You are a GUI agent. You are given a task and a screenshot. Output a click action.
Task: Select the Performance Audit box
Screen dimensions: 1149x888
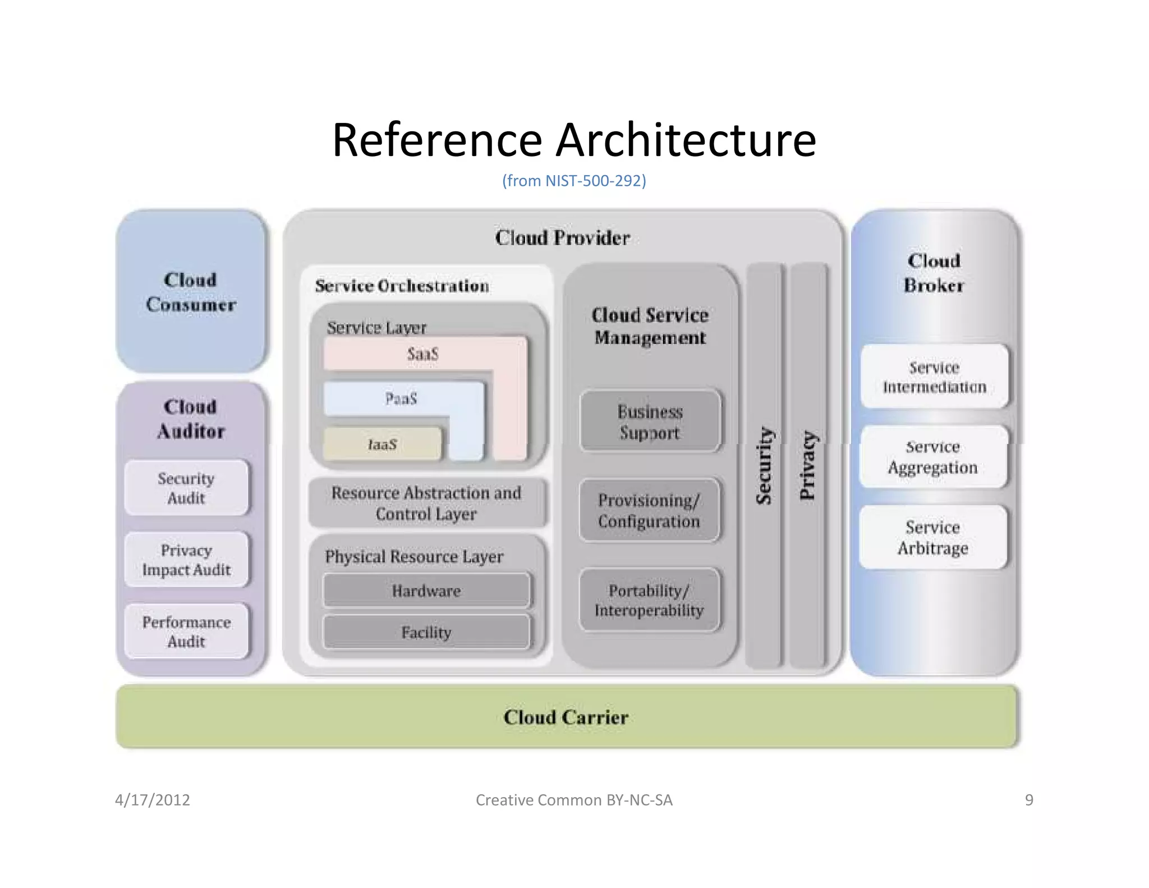pos(186,631)
